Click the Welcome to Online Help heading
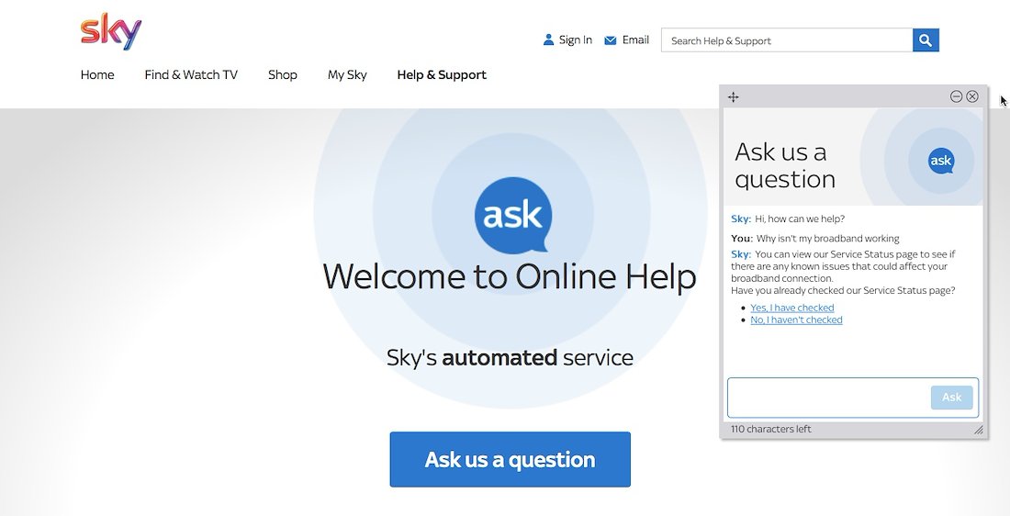Viewport: 1010px width, 516px height. click(x=510, y=277)
